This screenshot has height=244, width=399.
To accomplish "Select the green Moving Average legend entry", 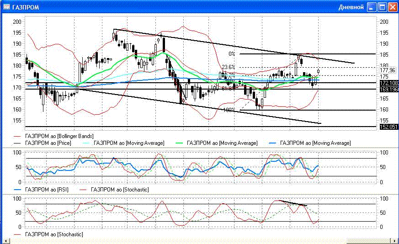I will click(x=217, y=143).
